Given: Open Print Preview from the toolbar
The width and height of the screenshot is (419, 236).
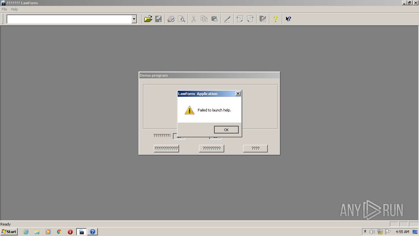Looking at the screenshot, I should 181,19.
